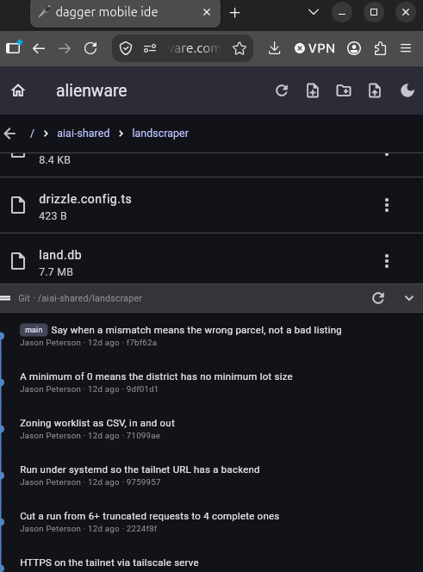Click the alienware title text

point(91,90)
